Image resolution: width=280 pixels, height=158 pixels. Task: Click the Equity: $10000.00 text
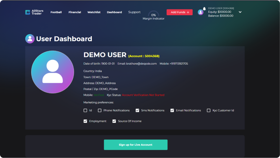tap(219, 12)
